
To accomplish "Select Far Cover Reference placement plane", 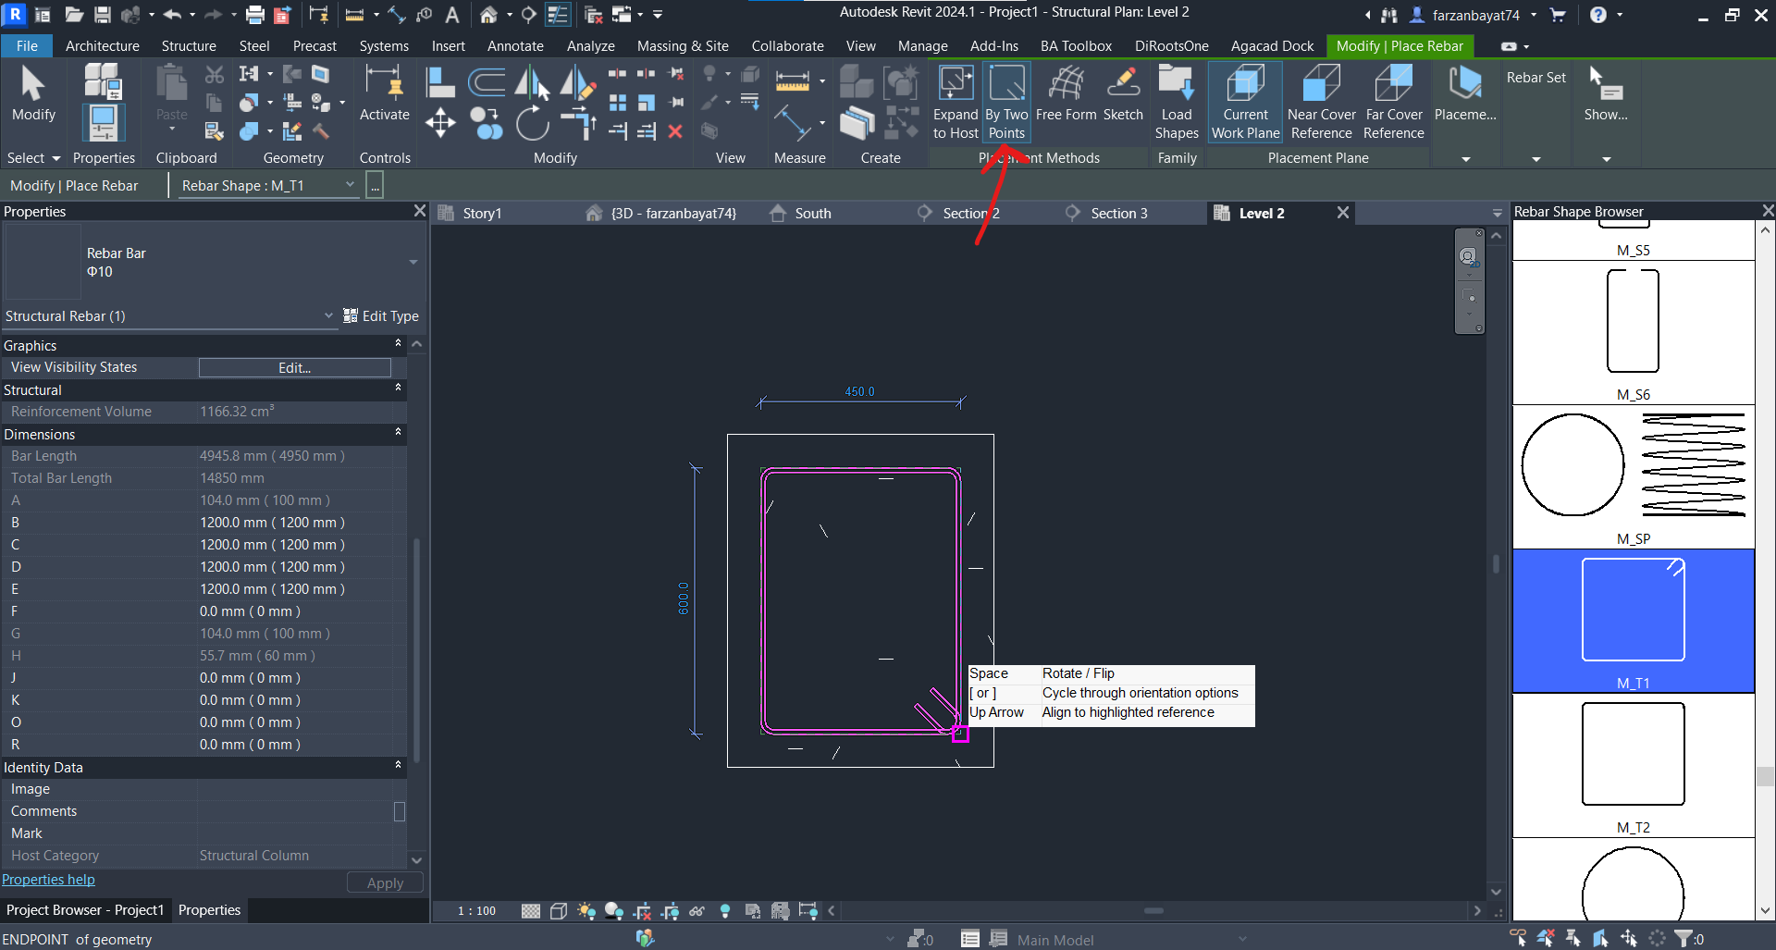I will [x=1393, y=100].
